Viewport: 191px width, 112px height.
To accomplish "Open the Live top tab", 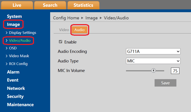I will [x=17, y=5].
